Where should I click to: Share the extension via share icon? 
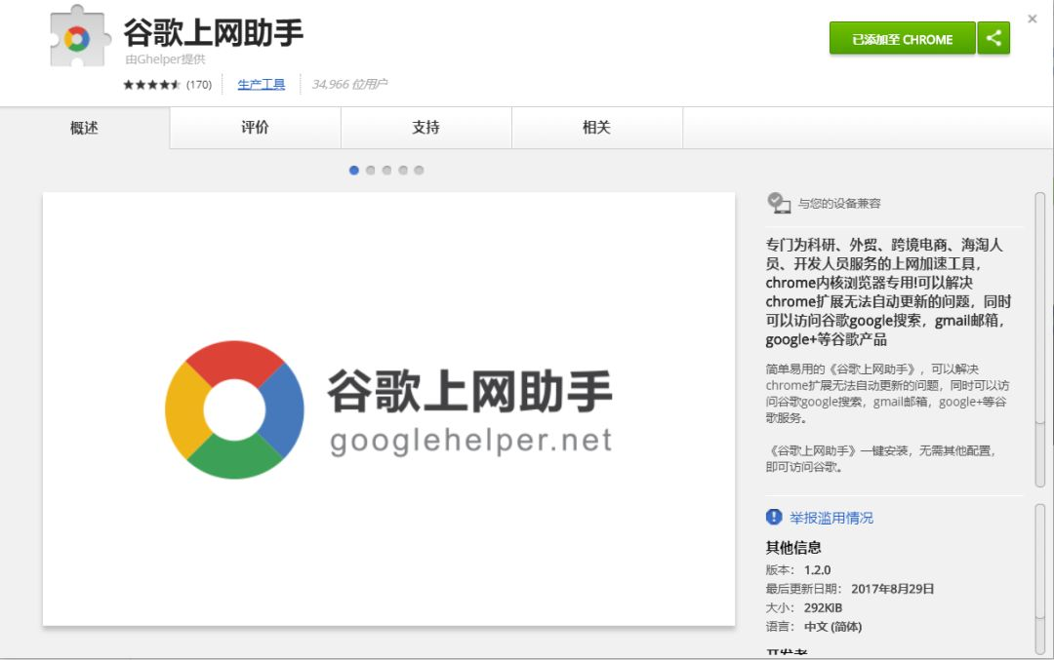(x=993, y=38)
